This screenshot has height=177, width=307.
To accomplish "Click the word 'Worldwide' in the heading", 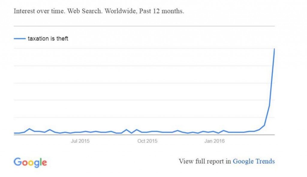I will [121, 11].
